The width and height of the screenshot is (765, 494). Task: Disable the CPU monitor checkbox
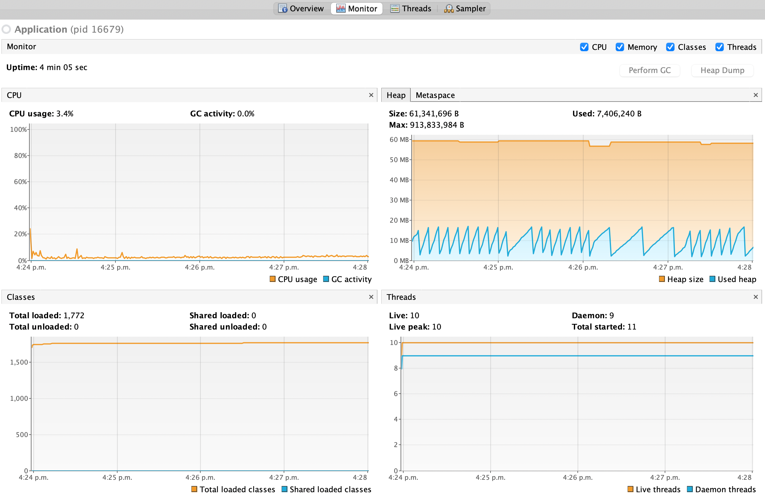pos(584,47)
